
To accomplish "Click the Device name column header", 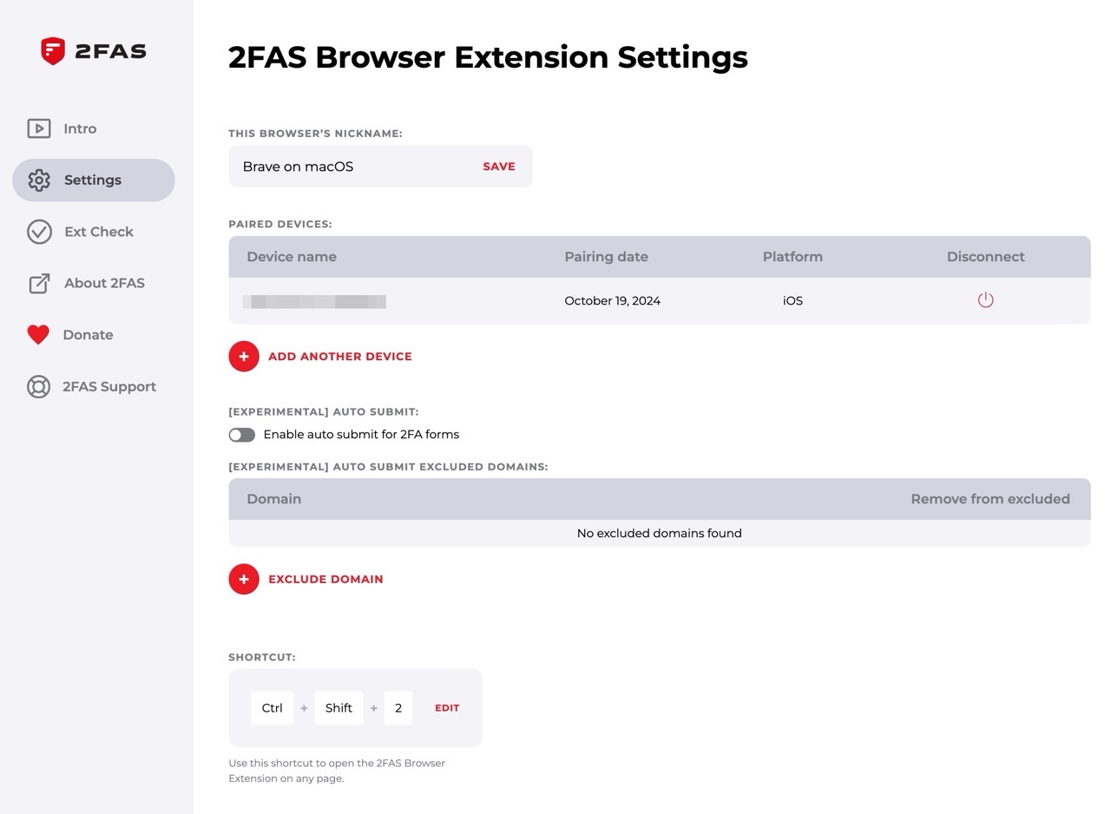I will pyautogui.click(x=292, y=257).
